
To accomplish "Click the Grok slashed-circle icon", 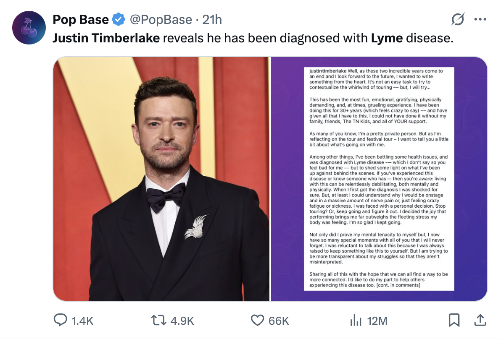I will pos(458,19).
